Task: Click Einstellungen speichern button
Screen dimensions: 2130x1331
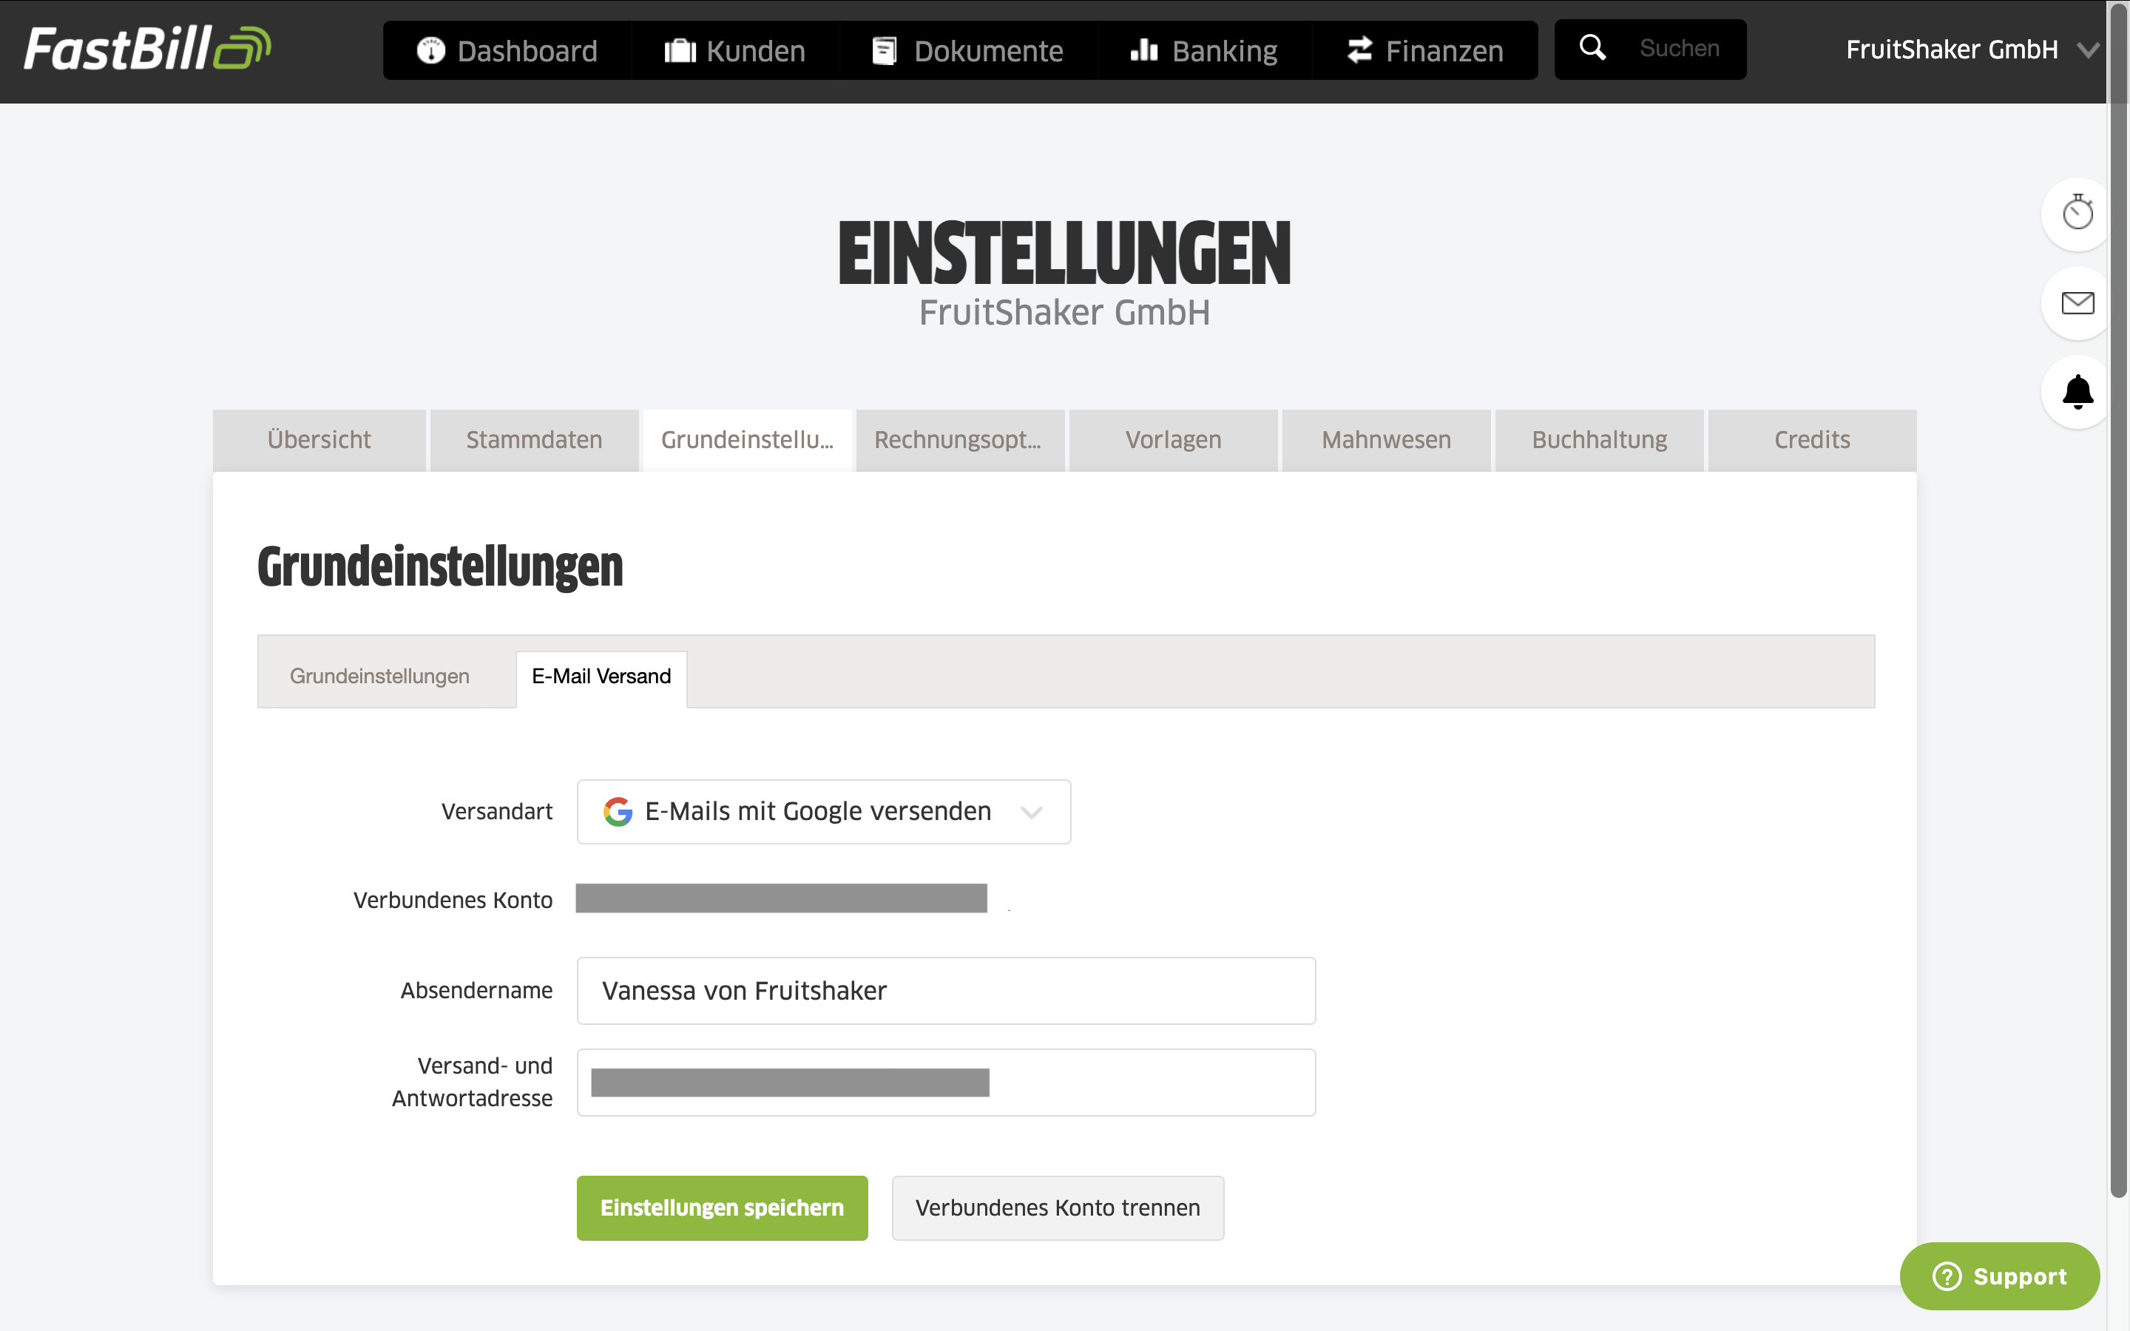Action: click(x=722, y=1208)
